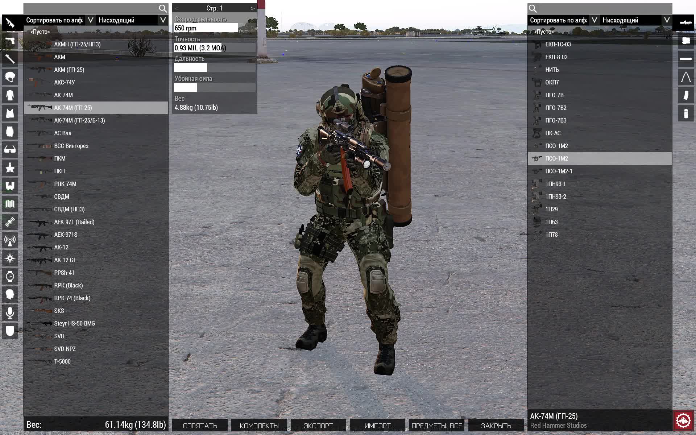696x435 pixels.
Task: Click the ЭКСПОРТ button
Action: pyautogui.click(x=318, y=426)
